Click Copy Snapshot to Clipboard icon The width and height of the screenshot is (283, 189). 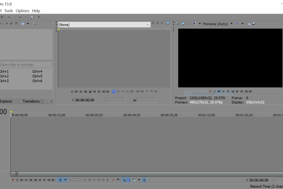pyautogui.click(x=249, y=24)
